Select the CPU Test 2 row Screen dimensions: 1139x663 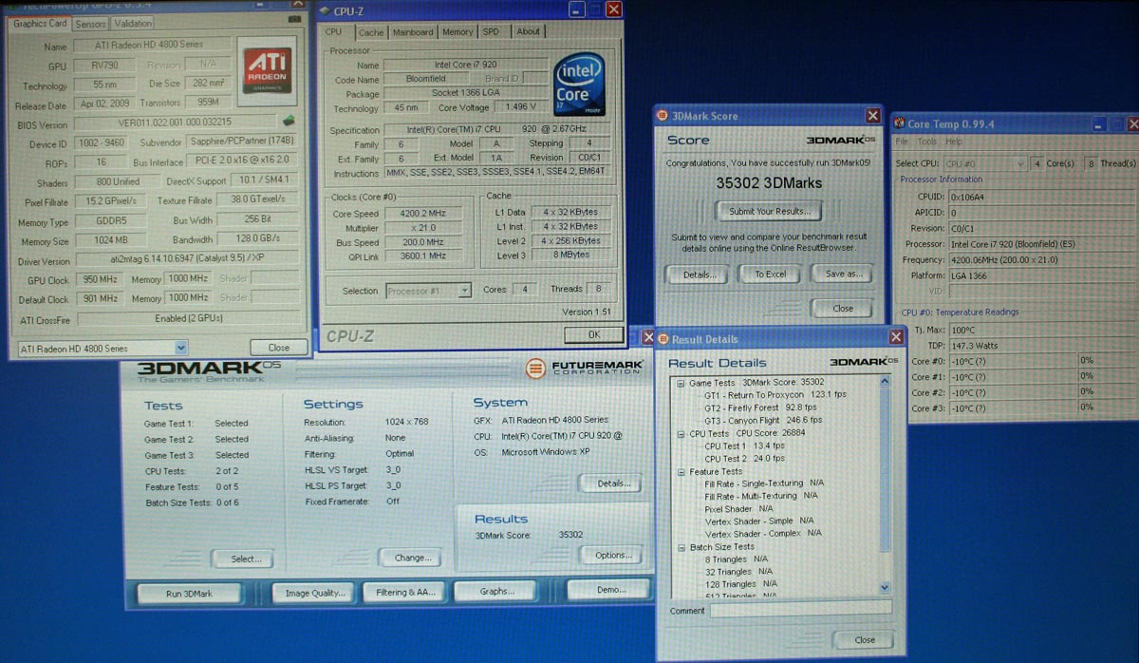click(746, 458)
